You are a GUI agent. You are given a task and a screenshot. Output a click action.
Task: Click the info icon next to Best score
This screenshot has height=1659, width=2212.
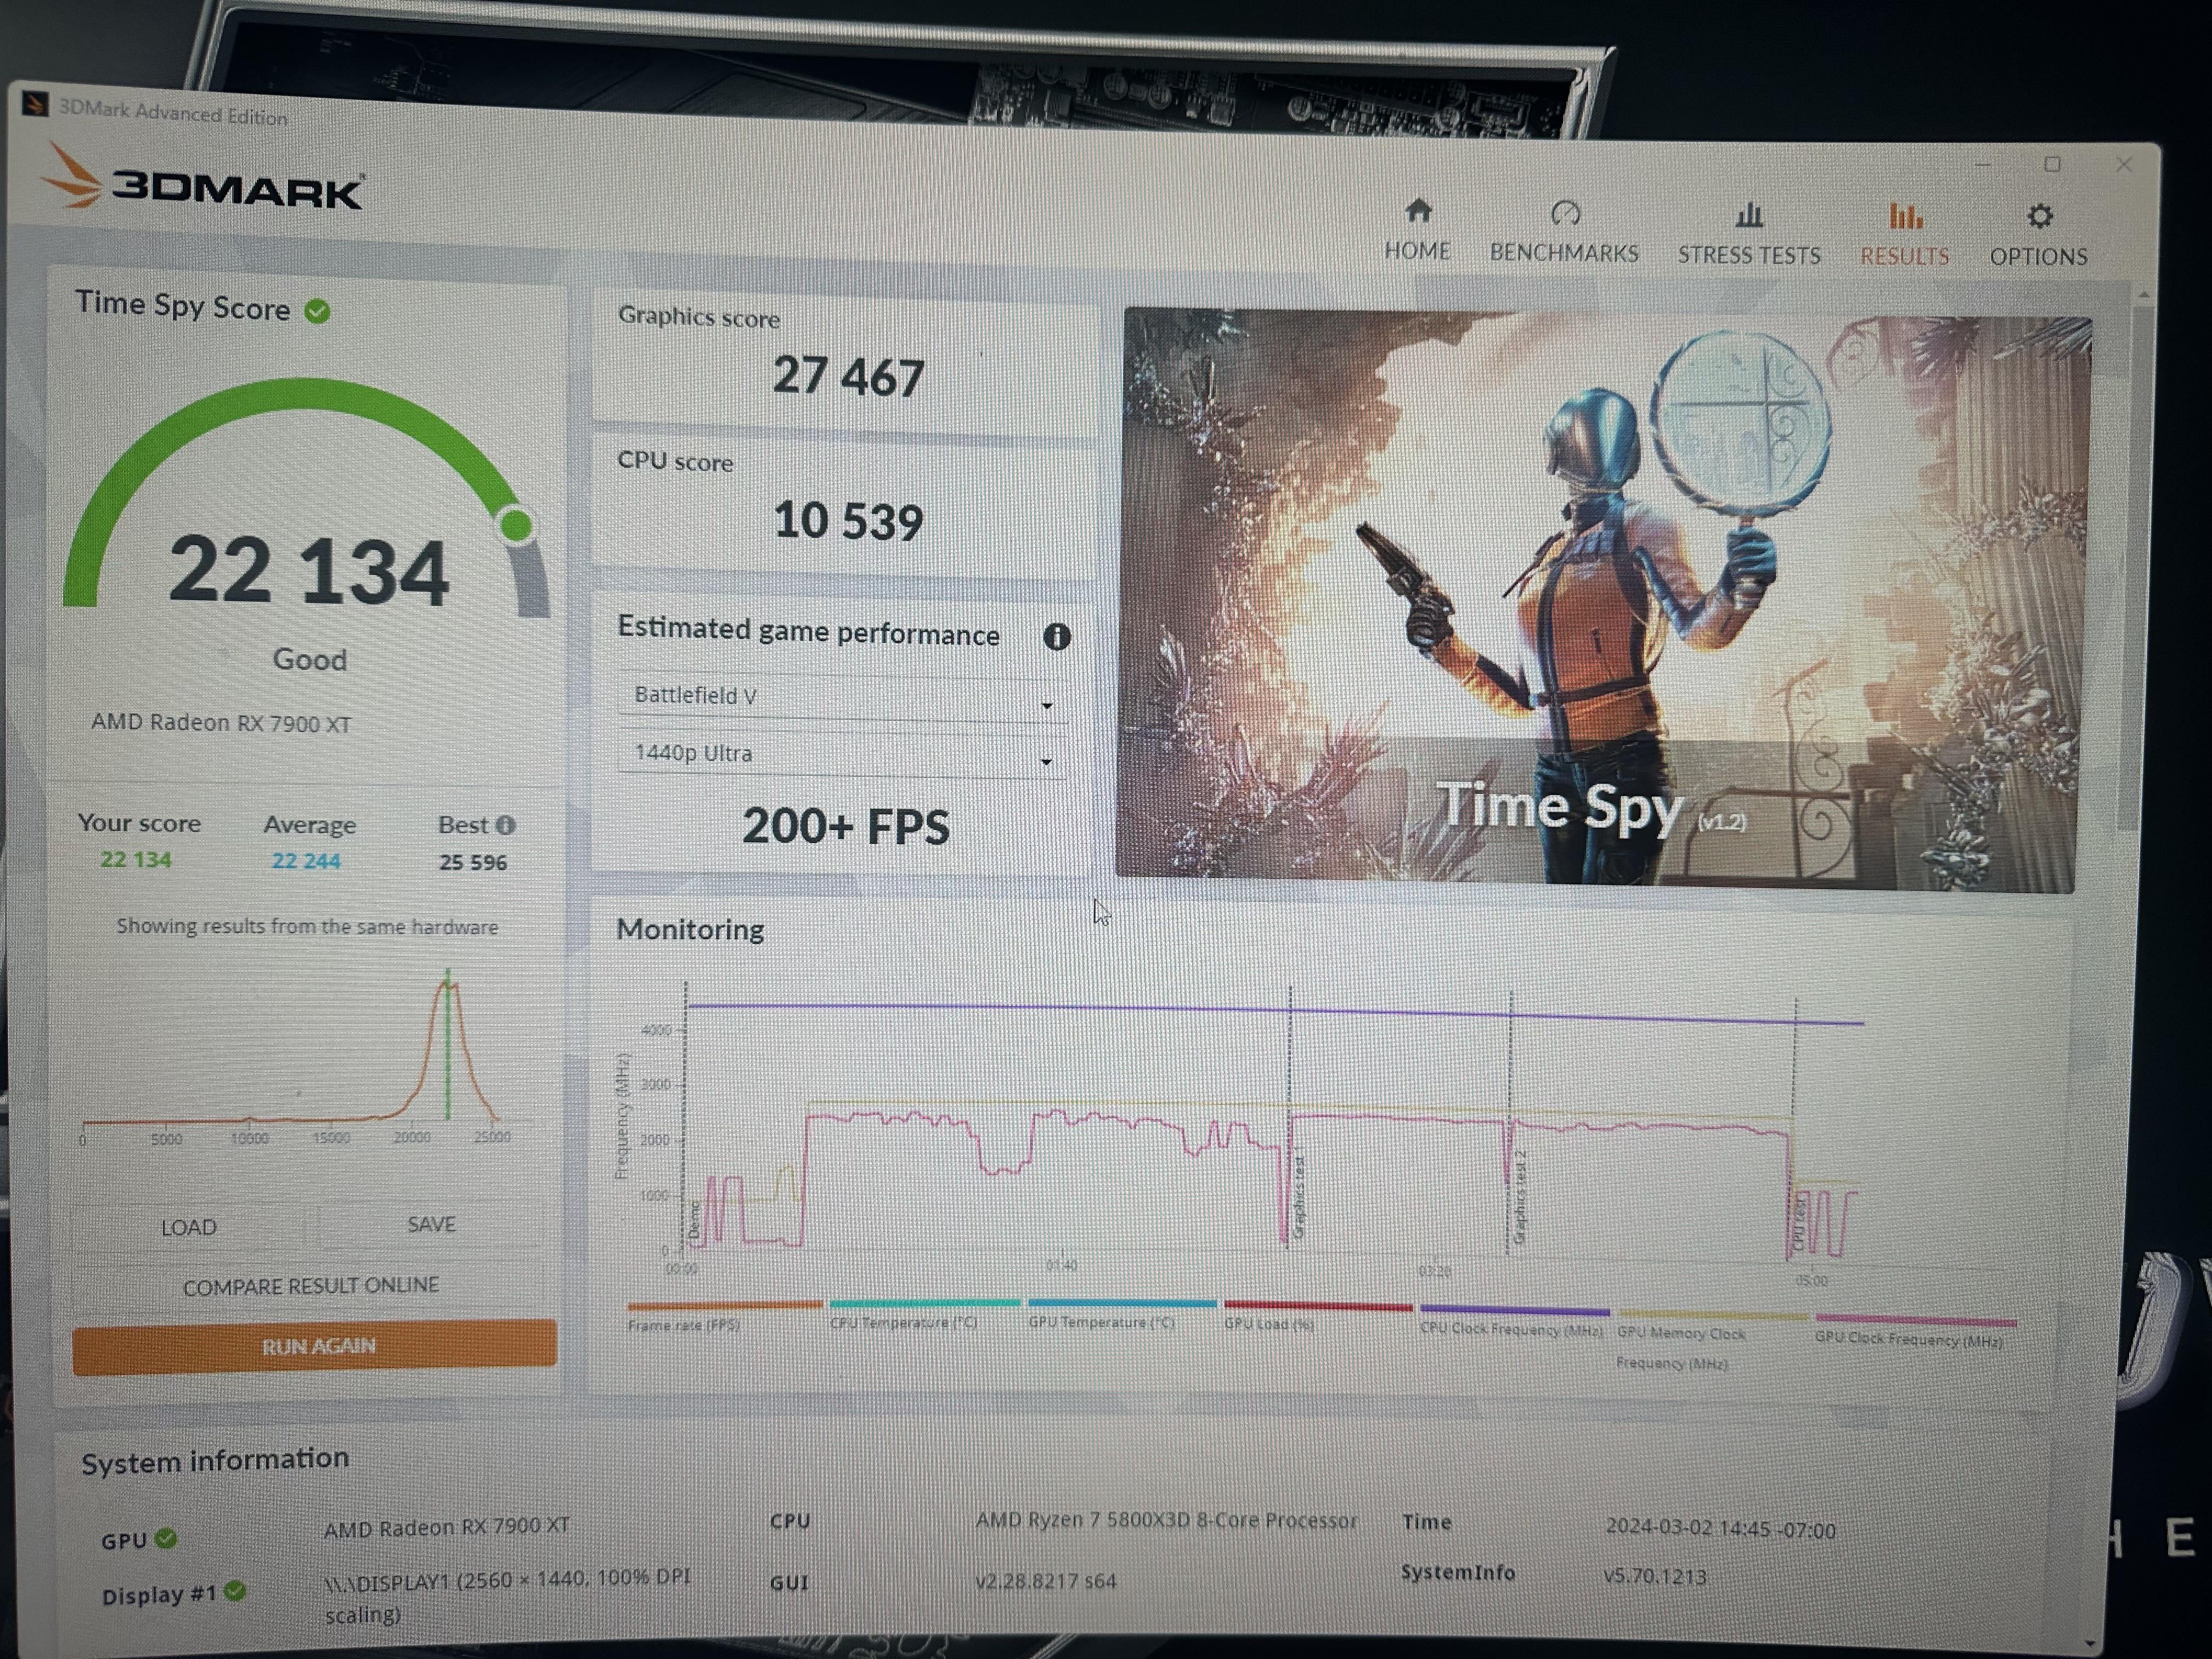tap(506, 825)
